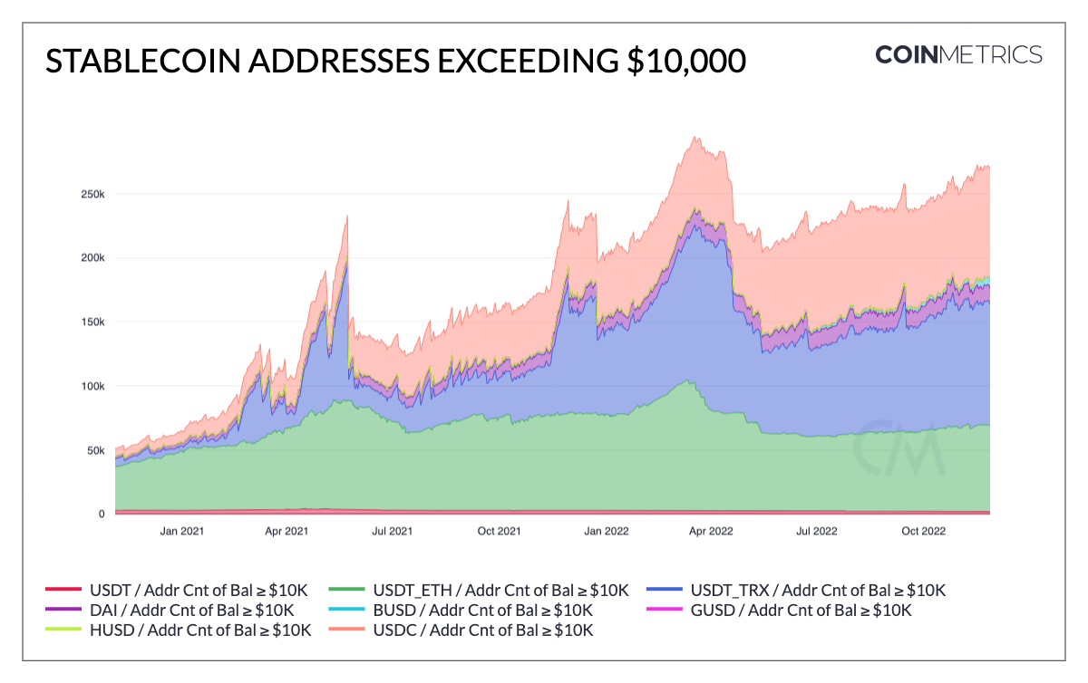Toggle the 'USDC / Addr Cnt' legend label
Image resolution: width=1088 pixels, height=683 pixels.
coord(483,630)
